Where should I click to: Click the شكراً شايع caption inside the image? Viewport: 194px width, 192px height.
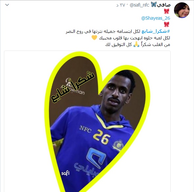click(x=73, y=87)
